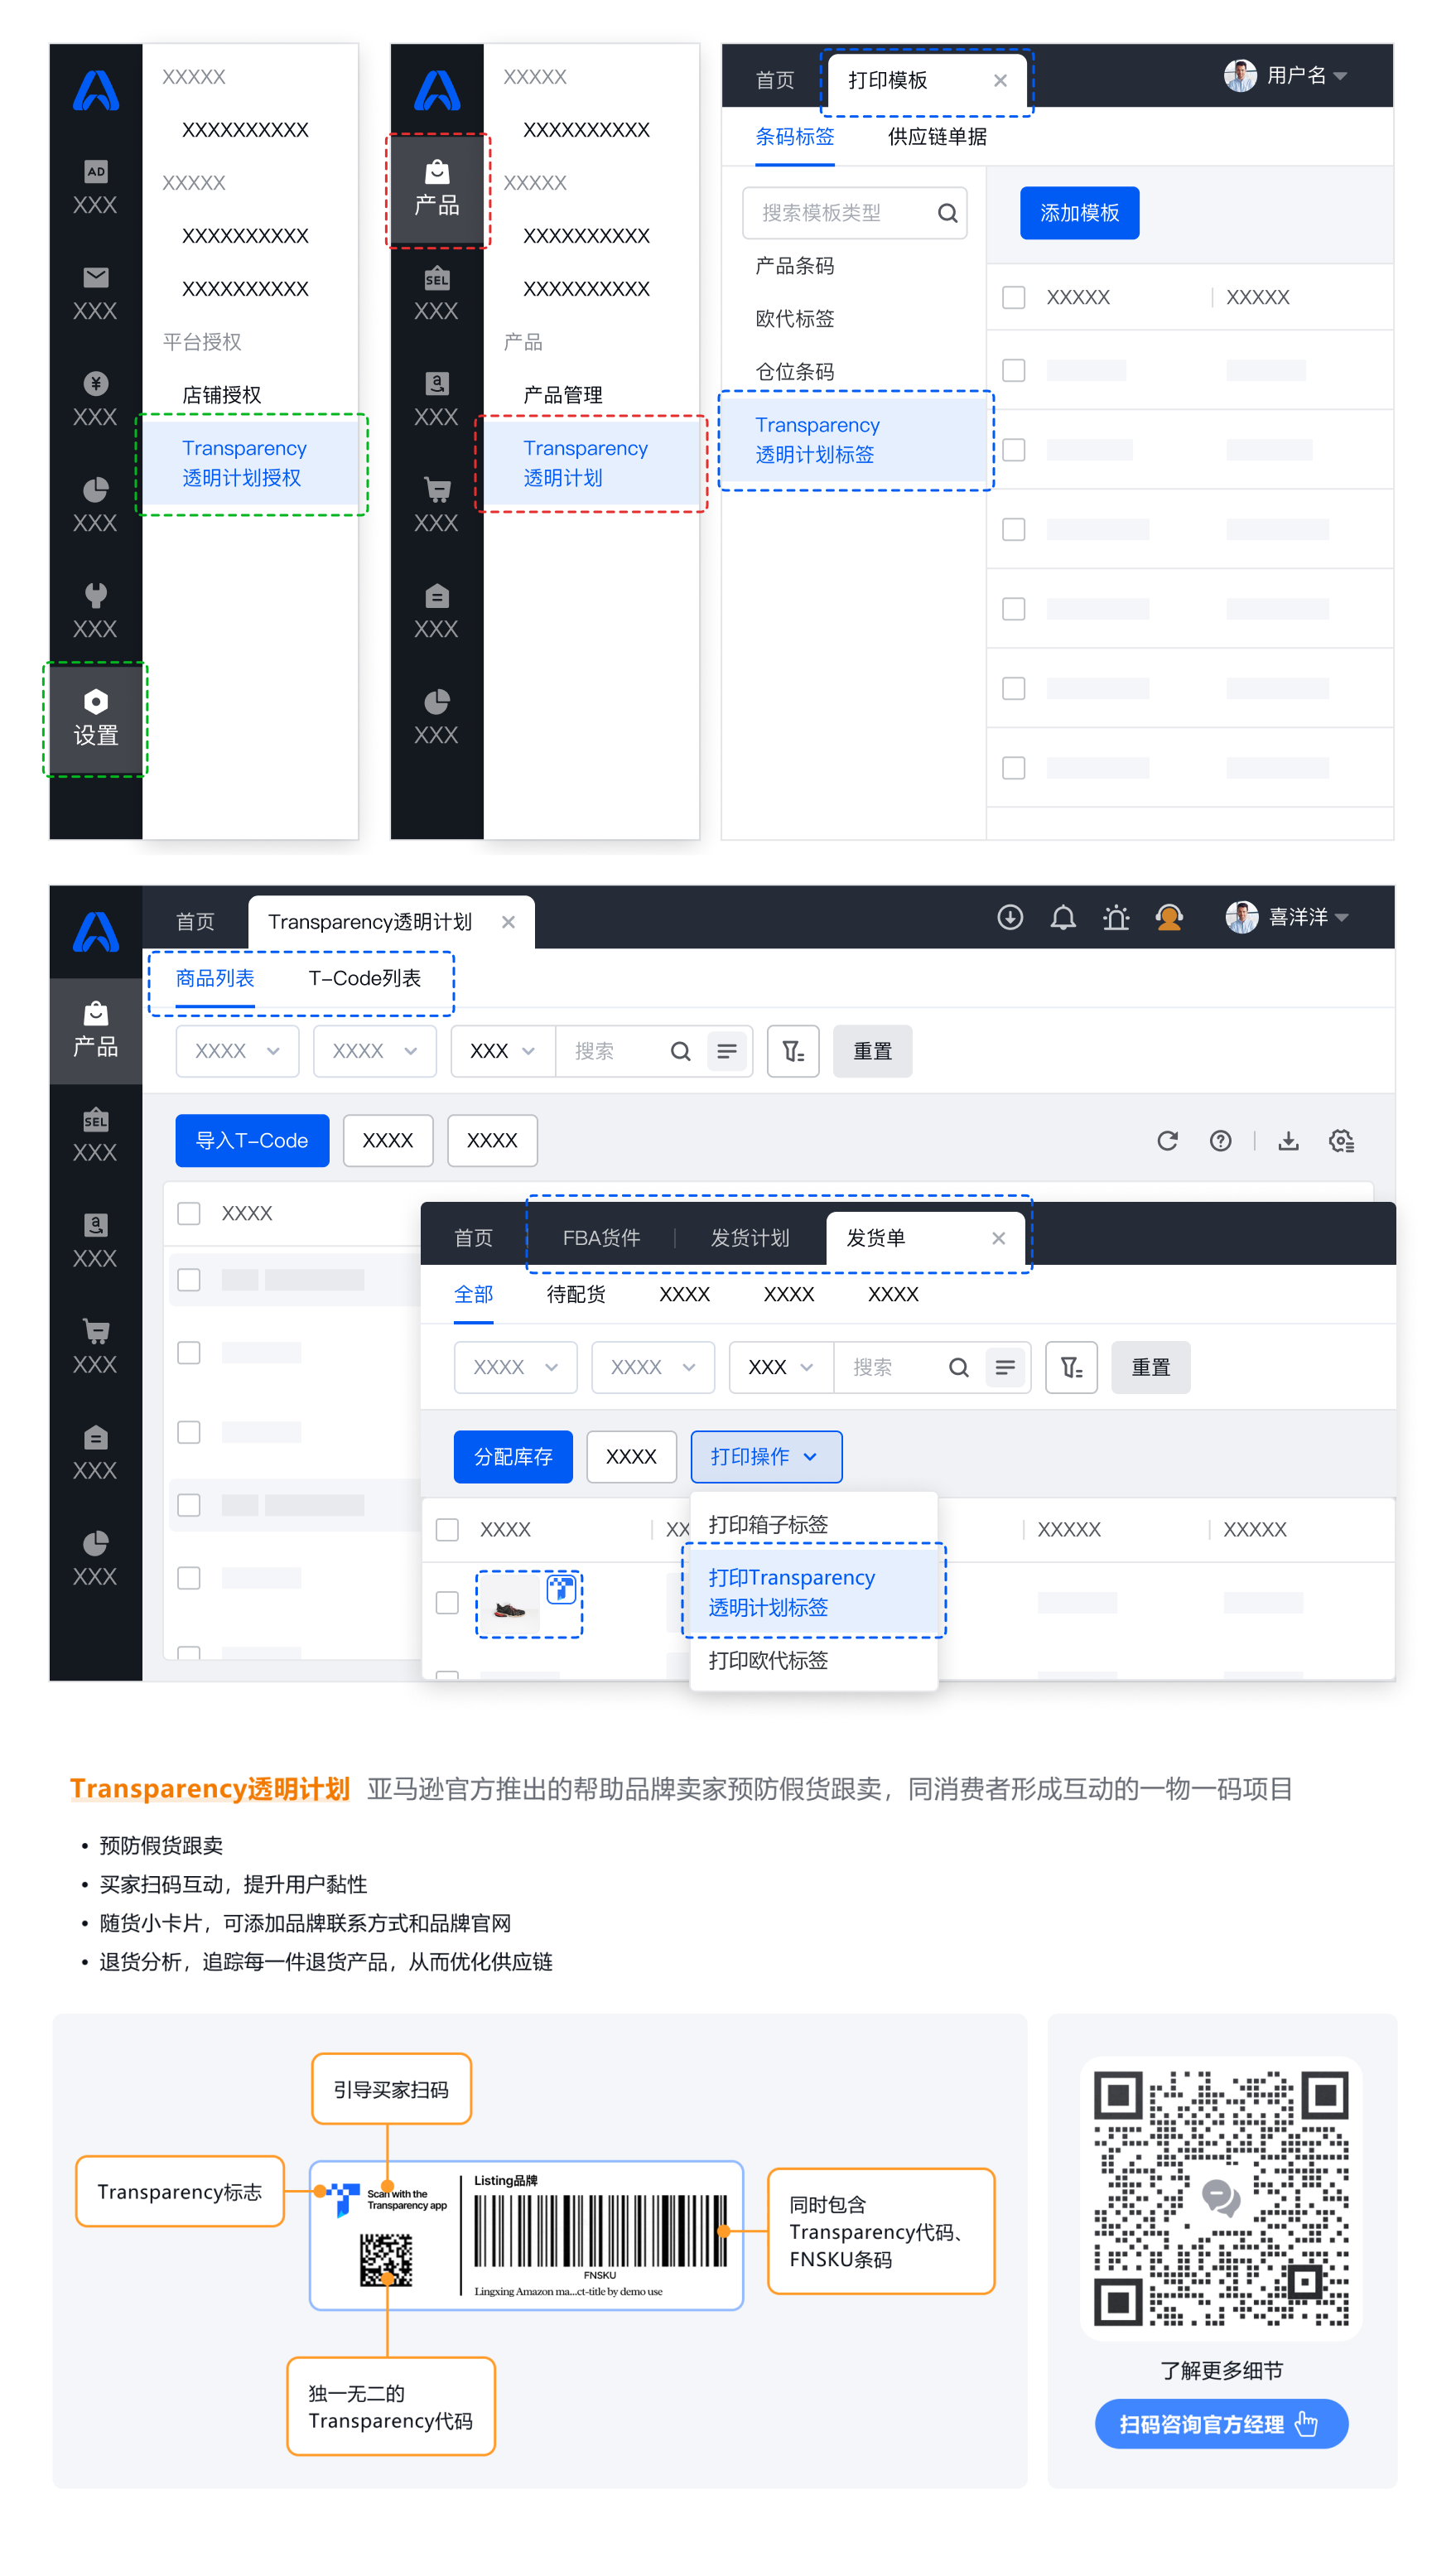
Task: Open the second XXXX dropdown in 发货单 filters
Action: pos(653,1367)
